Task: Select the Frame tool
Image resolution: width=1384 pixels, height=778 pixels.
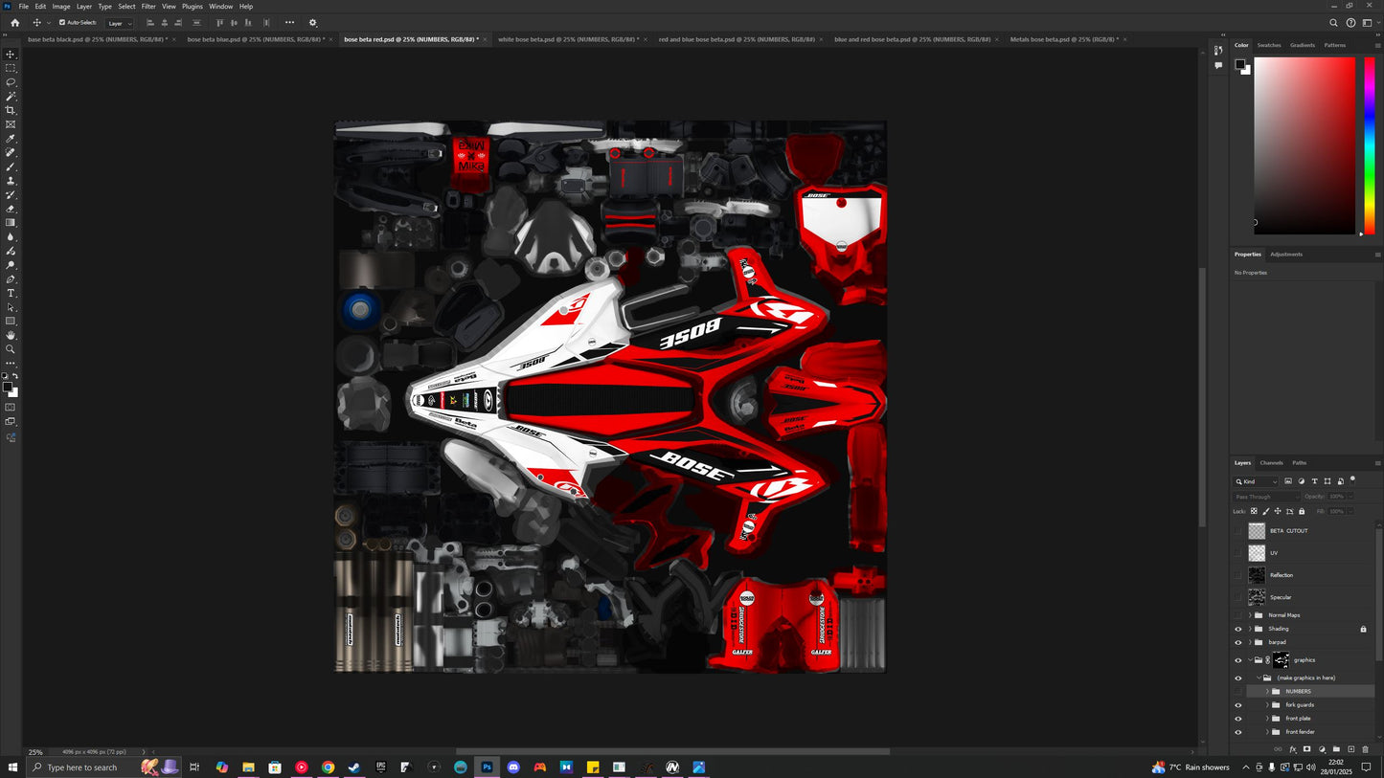Action: [x=11, y=124]
